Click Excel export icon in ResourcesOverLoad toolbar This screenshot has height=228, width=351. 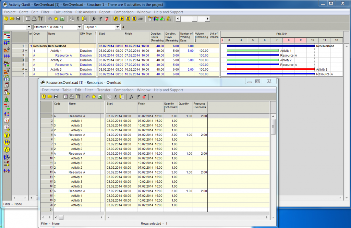[100, 97]
